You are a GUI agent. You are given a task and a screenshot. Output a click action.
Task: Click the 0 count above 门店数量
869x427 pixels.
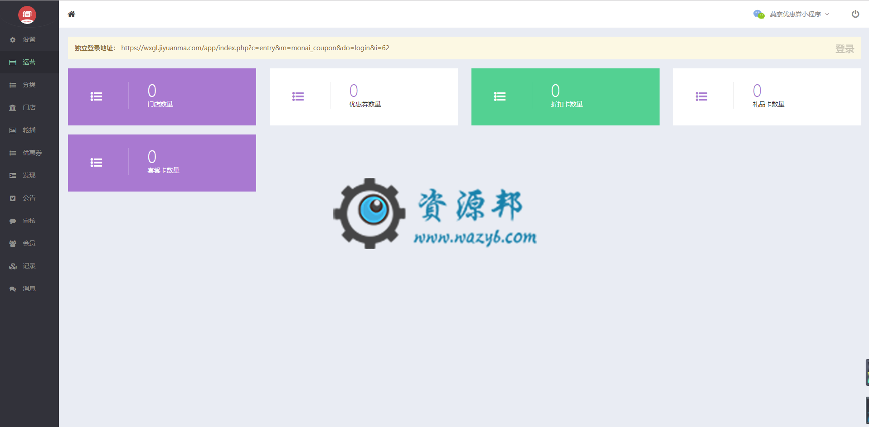click(152, 91)
